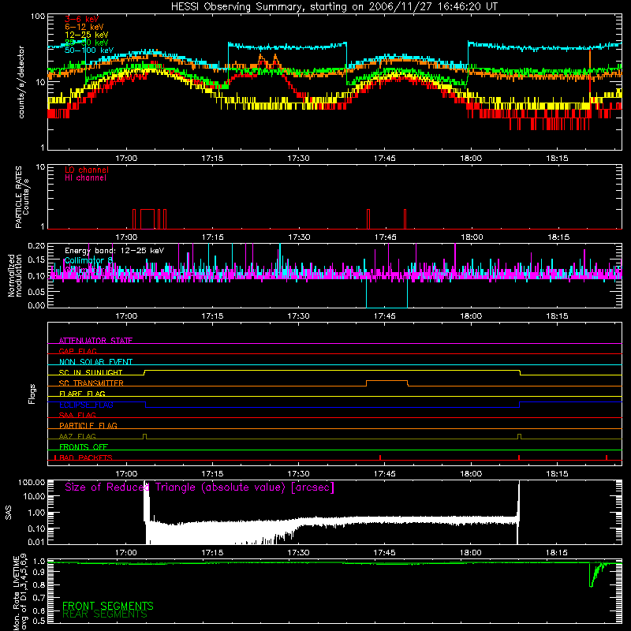Select the ECLIPSE FLAG label

point(86,405)
